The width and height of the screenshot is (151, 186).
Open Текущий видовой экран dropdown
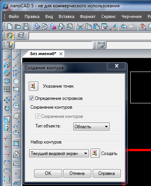59,153
